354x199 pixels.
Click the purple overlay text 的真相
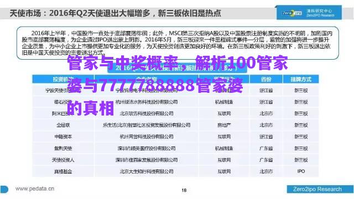pos(90,108)
